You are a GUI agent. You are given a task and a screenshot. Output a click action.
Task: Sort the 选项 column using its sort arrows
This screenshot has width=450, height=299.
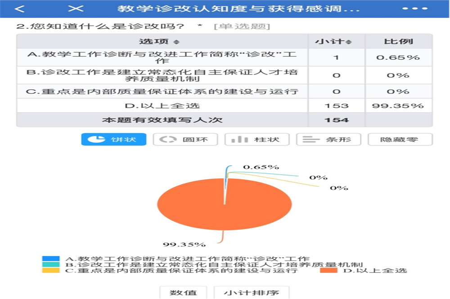(x=176, y=42)
